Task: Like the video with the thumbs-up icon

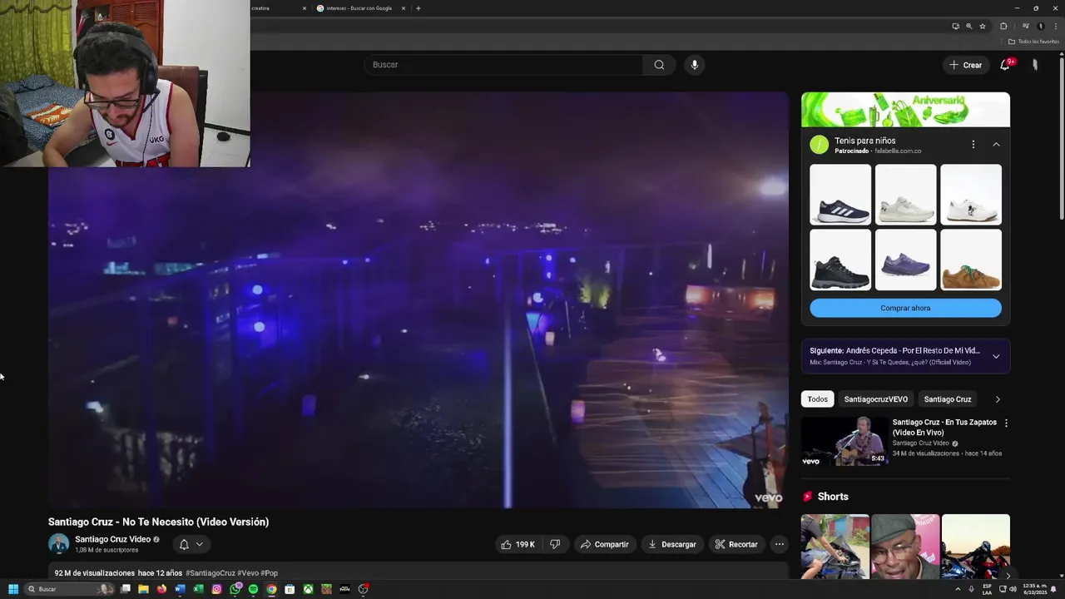Action: (x=518, y=544)
